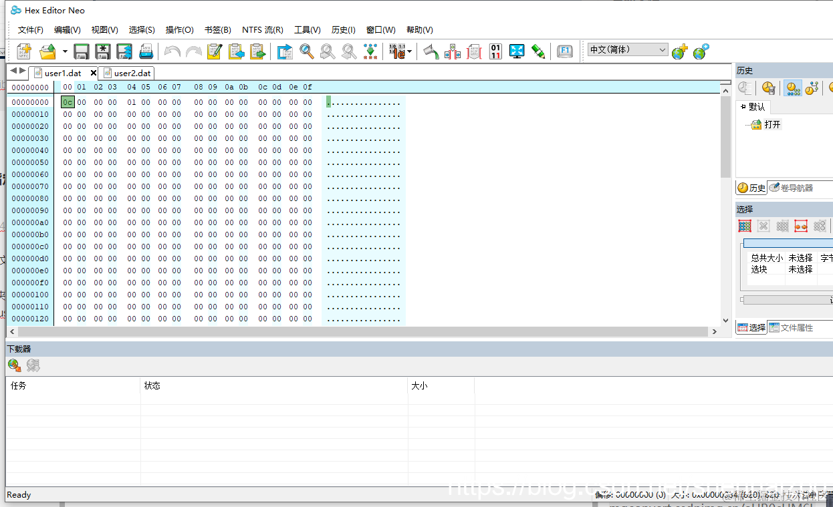Click the hex display format icon
Screen dimensions: 833x507
coord(398,51)
